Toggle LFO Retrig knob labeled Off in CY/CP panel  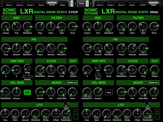(46, 114)
